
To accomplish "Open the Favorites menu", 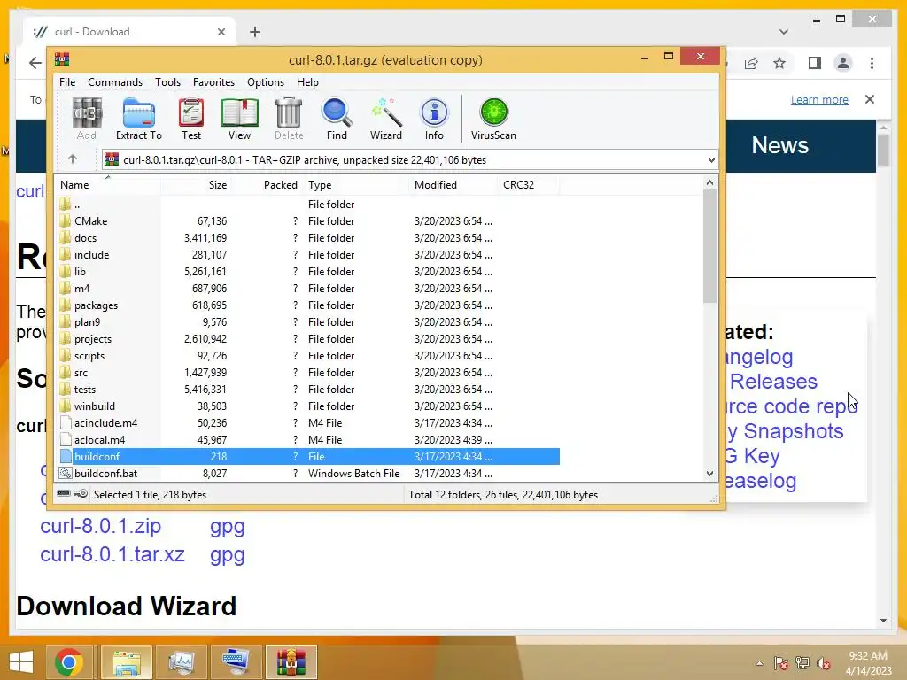I will click(213, 82).
